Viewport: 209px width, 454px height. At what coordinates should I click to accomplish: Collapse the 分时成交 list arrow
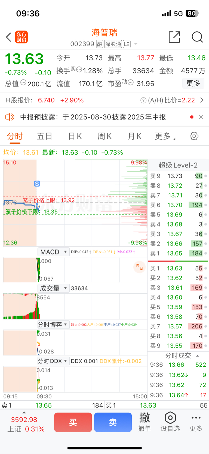pyautogui.click(x=198, y=356)
